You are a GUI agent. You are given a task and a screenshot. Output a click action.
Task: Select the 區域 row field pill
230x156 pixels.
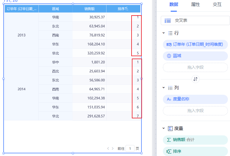coord(195,56)
